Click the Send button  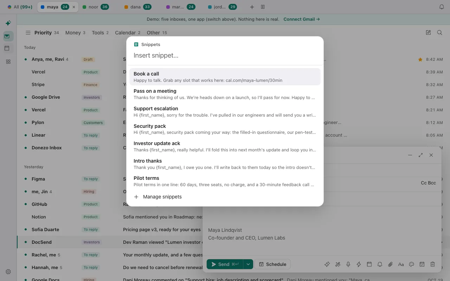[x=225, y=264]
